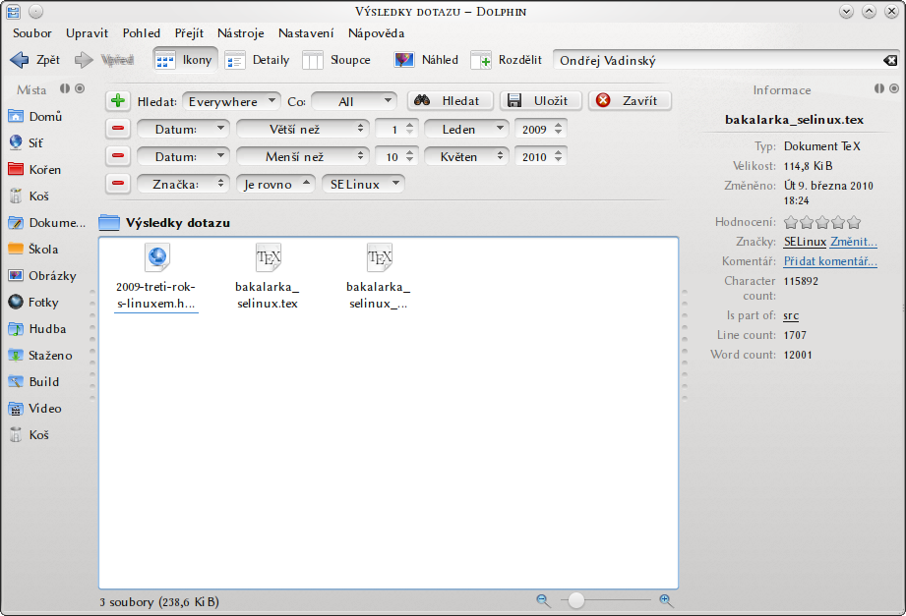The image size is (906, 616).
Task: Open the Everywhere search location dropdown
Action: click(x=232, y=101)
